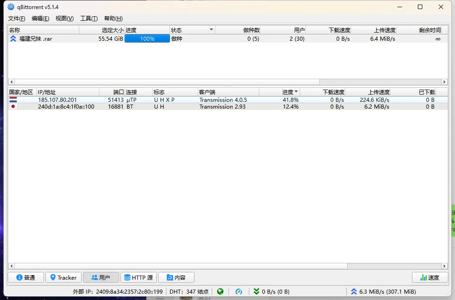Image resolution: width=455 pixels, height=300 pixels.
Task: Toggle the 用户 peers tab
Action: click(x=101, y=277)
